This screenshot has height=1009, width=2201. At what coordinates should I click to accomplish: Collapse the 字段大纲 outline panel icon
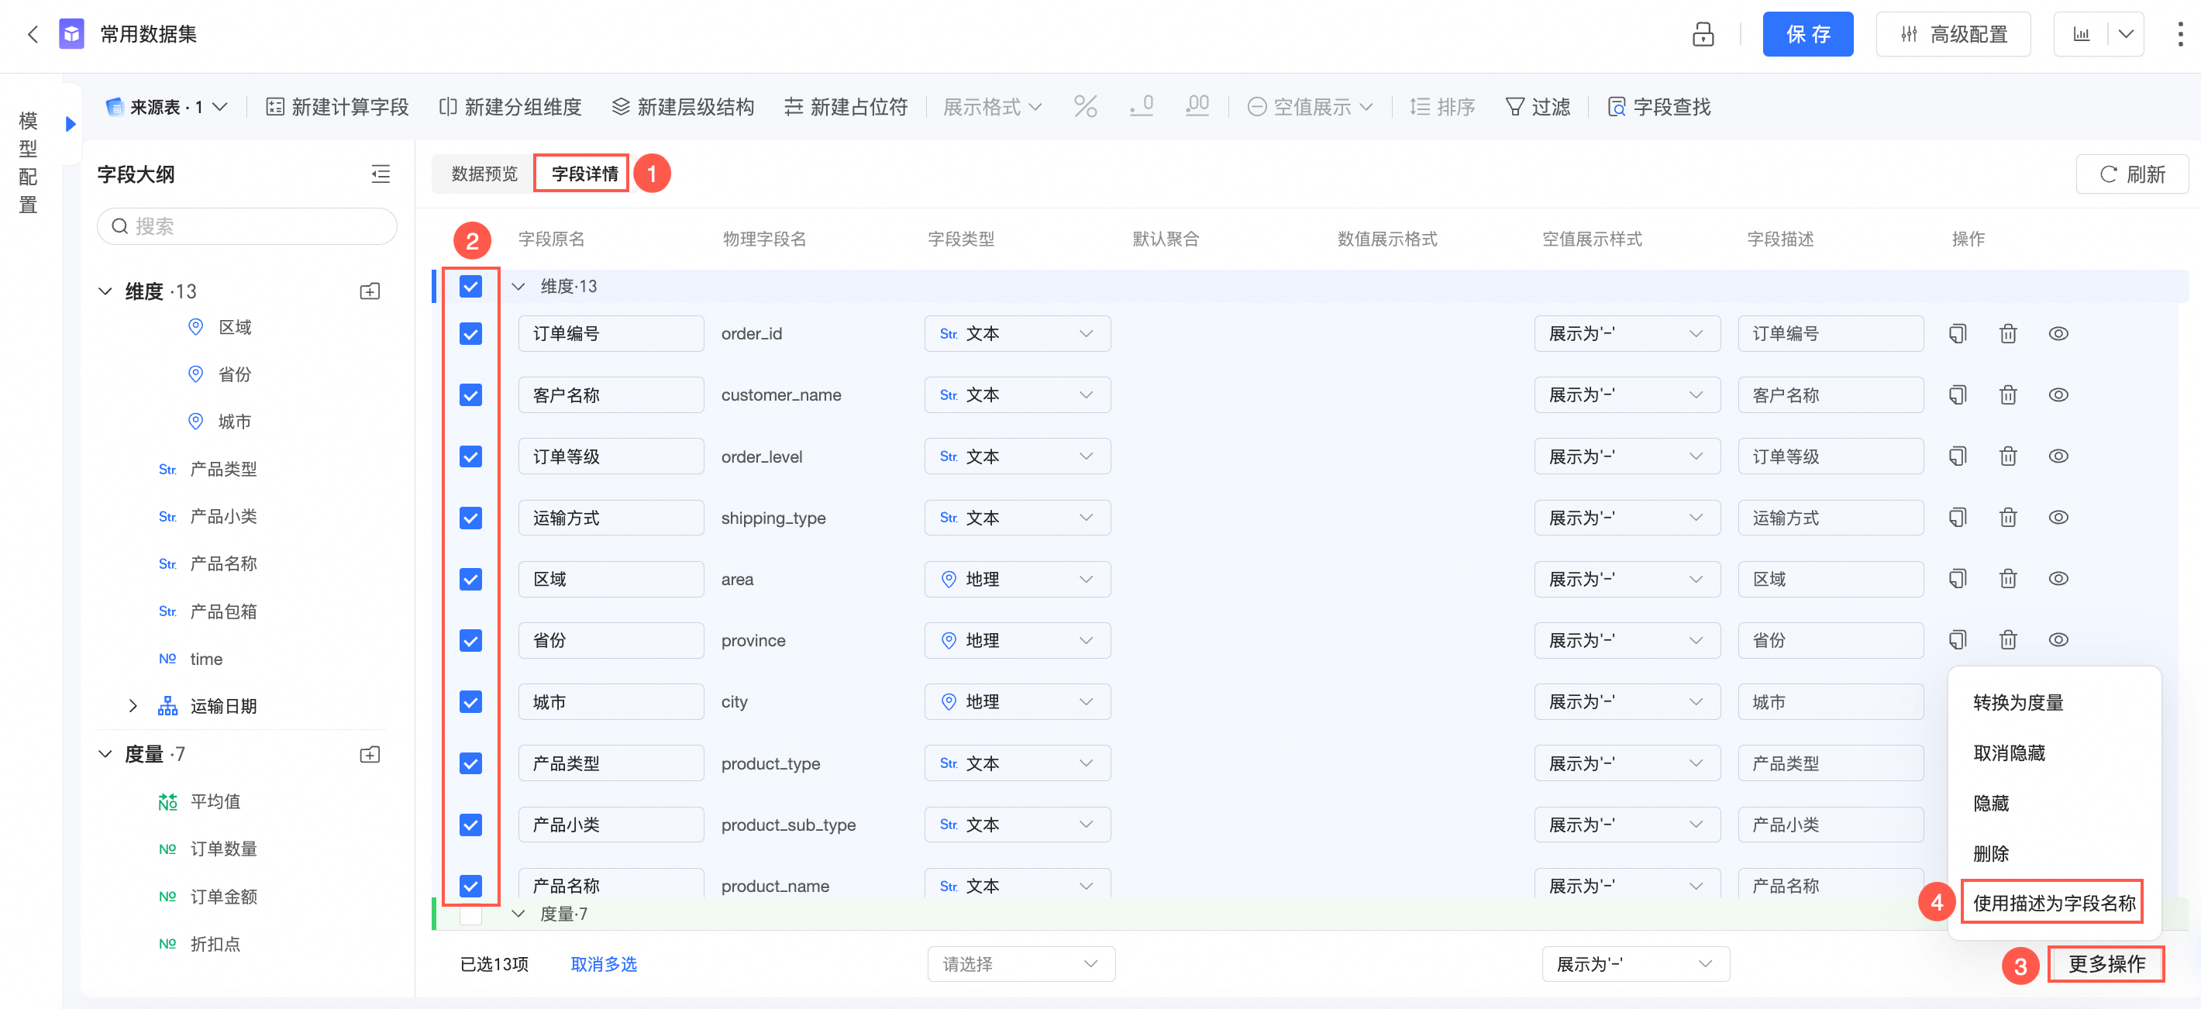tap(381, 174)
